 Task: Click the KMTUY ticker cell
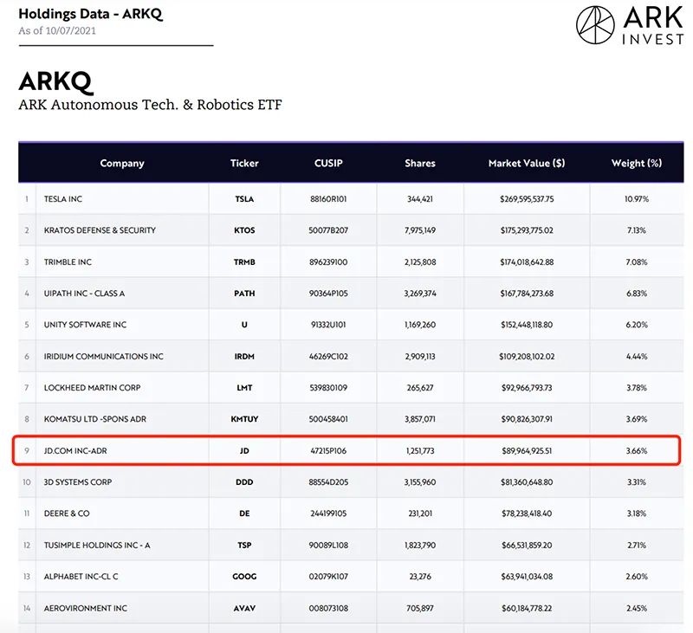(x=244, y=419)
